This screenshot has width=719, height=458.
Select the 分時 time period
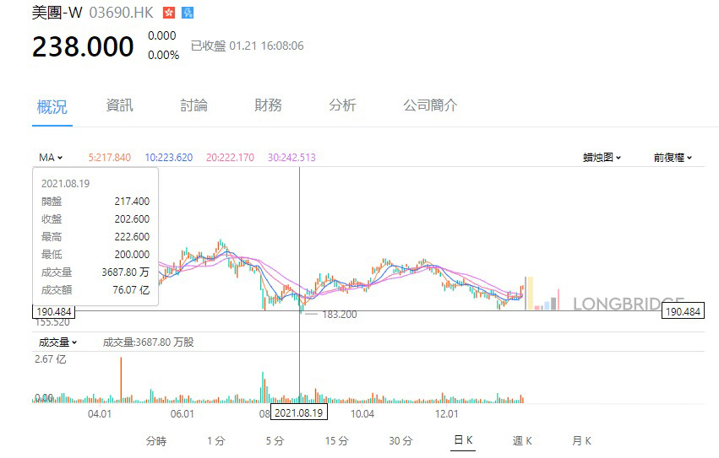[x=156, y=440]
